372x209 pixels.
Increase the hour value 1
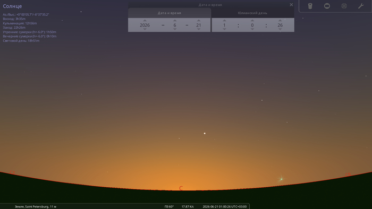tap(224, 20)
